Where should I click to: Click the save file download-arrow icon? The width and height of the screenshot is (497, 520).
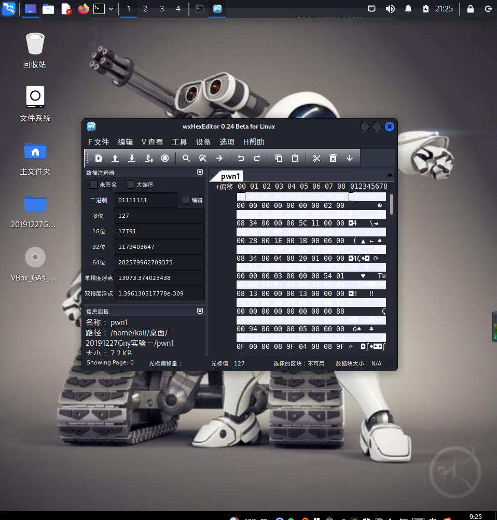tap(132, 159)
